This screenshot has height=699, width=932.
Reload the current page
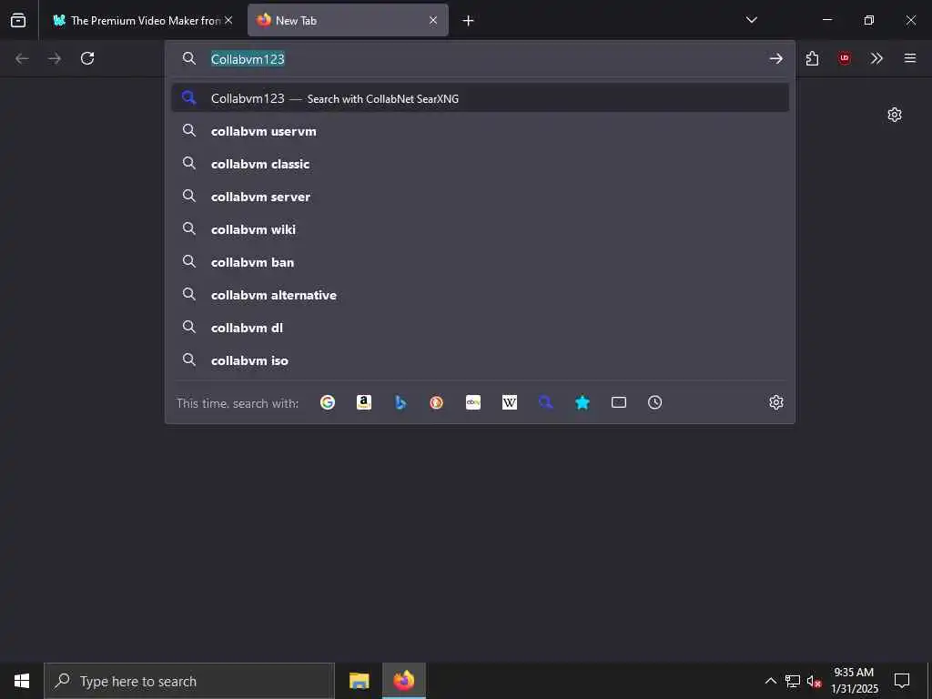(x=87, y=58)
